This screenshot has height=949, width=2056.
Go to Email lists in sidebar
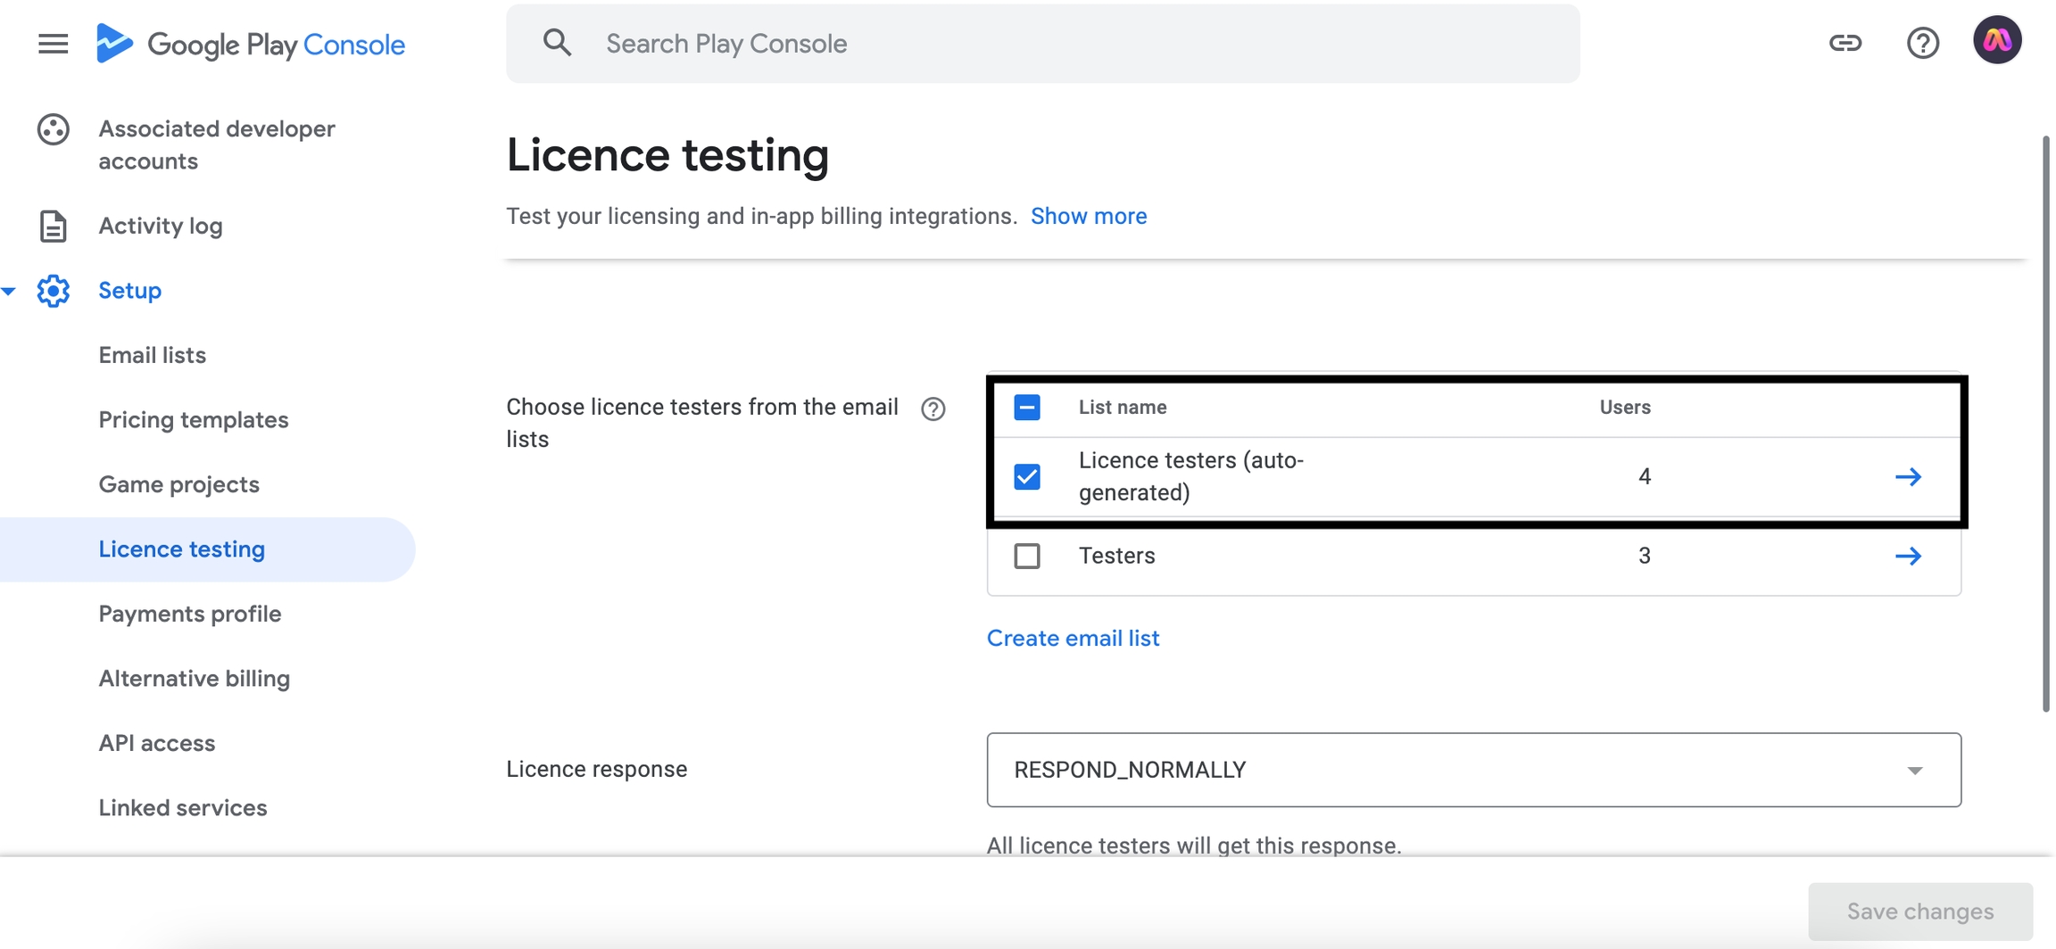pos(153,355)
